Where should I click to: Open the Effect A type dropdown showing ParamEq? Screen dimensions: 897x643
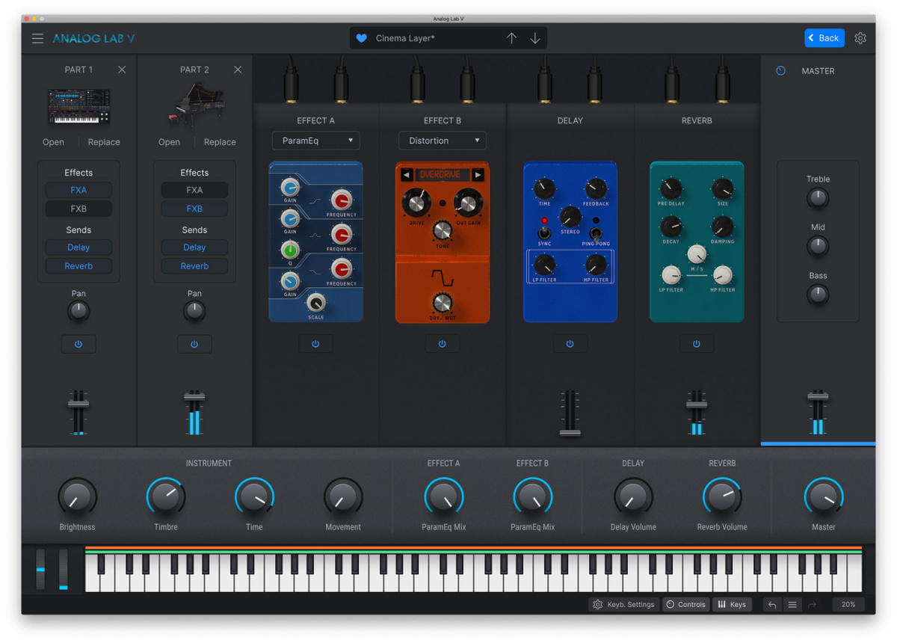pos(315,141)
